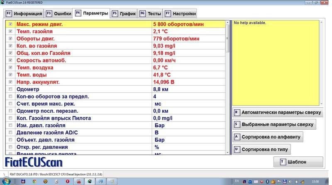Screen dimensions: 332x185
Task: Click the EN language indicator in system tray
Action: tap(237, 182)
